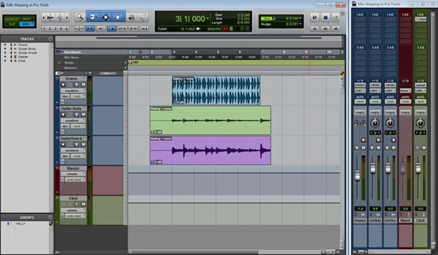Click the Comments column header
The image size is (438, 255).
(x=108, y=73)
